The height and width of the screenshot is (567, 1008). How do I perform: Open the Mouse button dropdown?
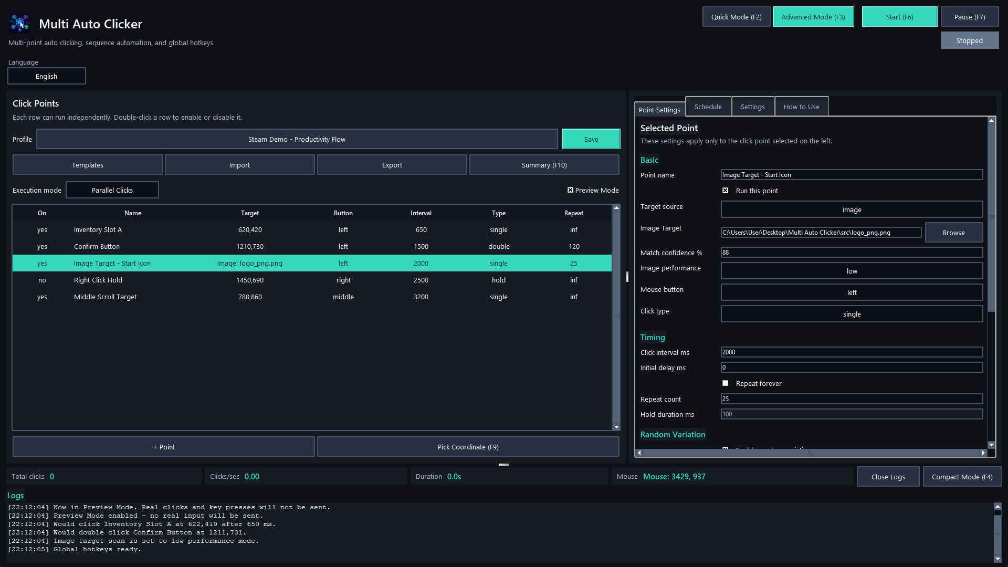click(x=852, y=292)
